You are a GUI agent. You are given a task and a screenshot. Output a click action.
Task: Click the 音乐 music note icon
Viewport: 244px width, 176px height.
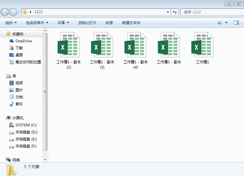point(12,104)
